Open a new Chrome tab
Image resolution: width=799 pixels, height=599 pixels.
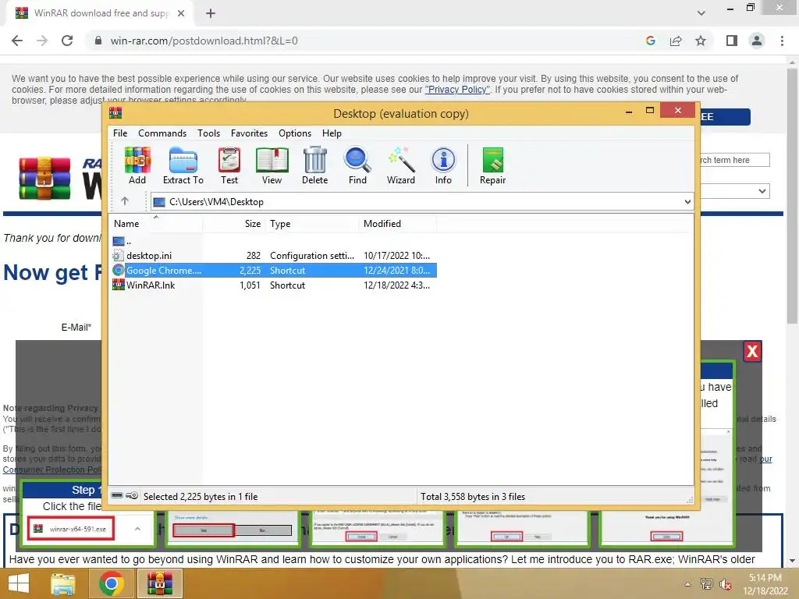coord(211,13)
